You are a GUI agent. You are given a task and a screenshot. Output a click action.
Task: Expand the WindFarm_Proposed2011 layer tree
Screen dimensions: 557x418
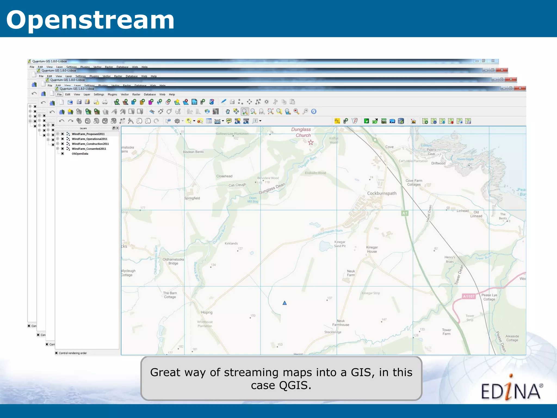click(58, 134)
